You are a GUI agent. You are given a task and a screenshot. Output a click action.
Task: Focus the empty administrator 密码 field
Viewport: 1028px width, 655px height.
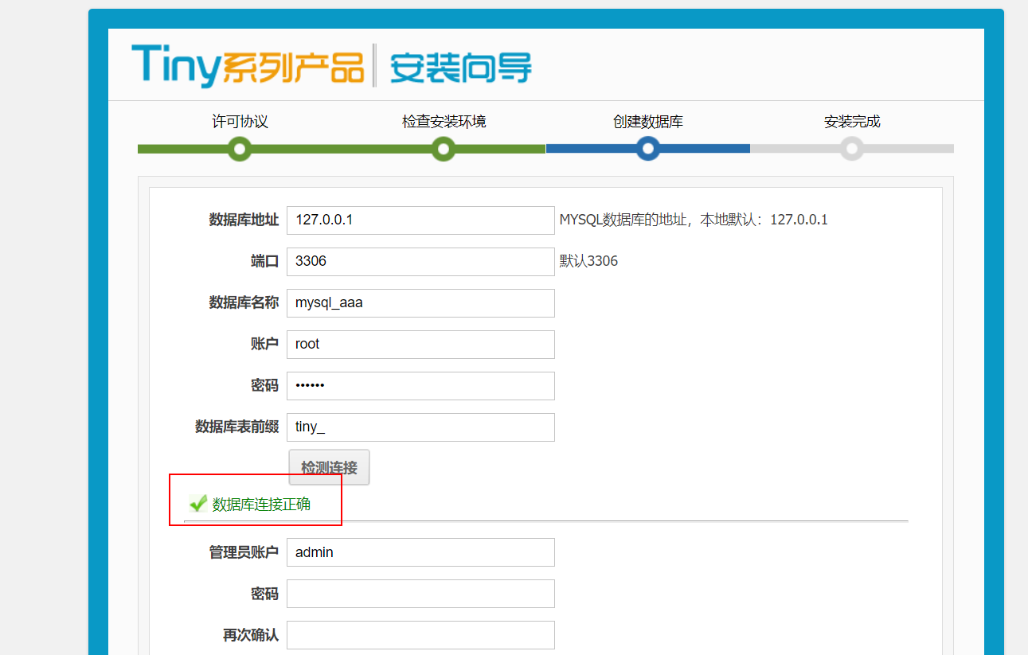coord(420,594)
